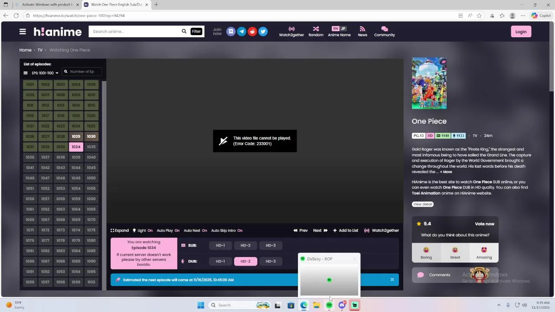
Task: Open Spotify from the taskbar
Action: pos(329,305)
